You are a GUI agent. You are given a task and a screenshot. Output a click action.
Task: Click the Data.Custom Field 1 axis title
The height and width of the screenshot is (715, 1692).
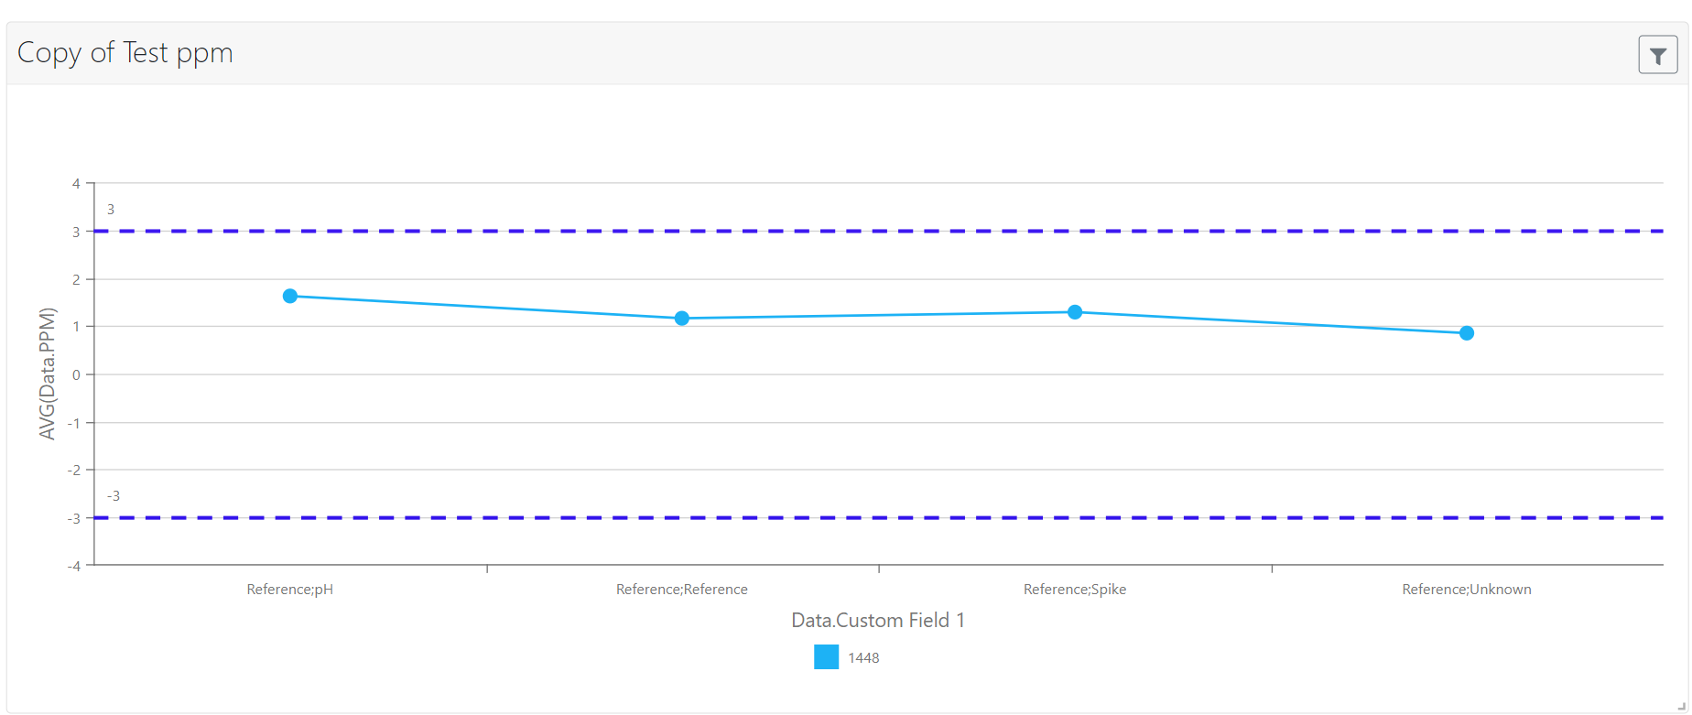878,621
